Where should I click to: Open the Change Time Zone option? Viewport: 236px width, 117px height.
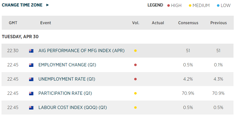coord(22,5)
